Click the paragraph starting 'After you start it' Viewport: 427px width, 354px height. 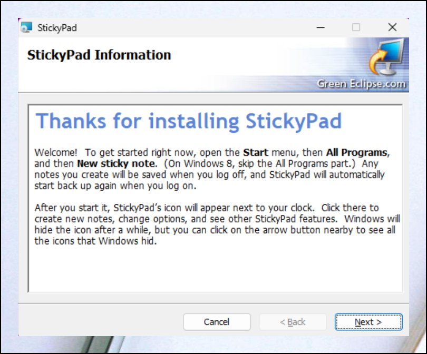pyautogui.click(x=217, y=224)
